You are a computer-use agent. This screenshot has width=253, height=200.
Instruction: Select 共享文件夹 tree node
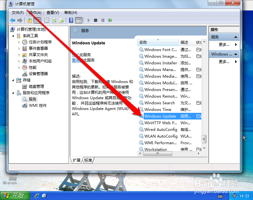(38, 55)
